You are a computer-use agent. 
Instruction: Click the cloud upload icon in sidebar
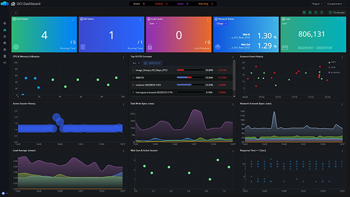(x=5, y=43)
